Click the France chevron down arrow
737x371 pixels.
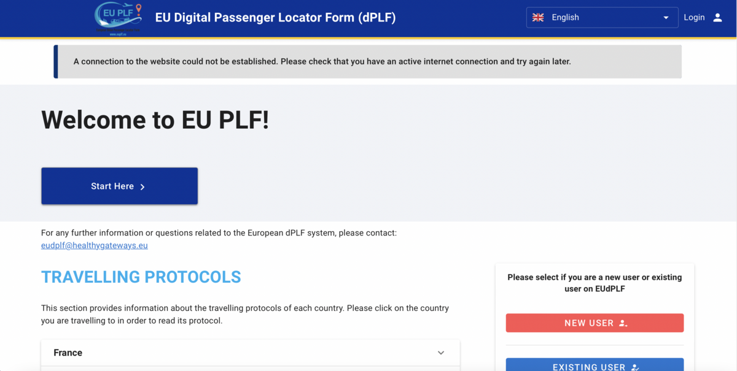441,353
